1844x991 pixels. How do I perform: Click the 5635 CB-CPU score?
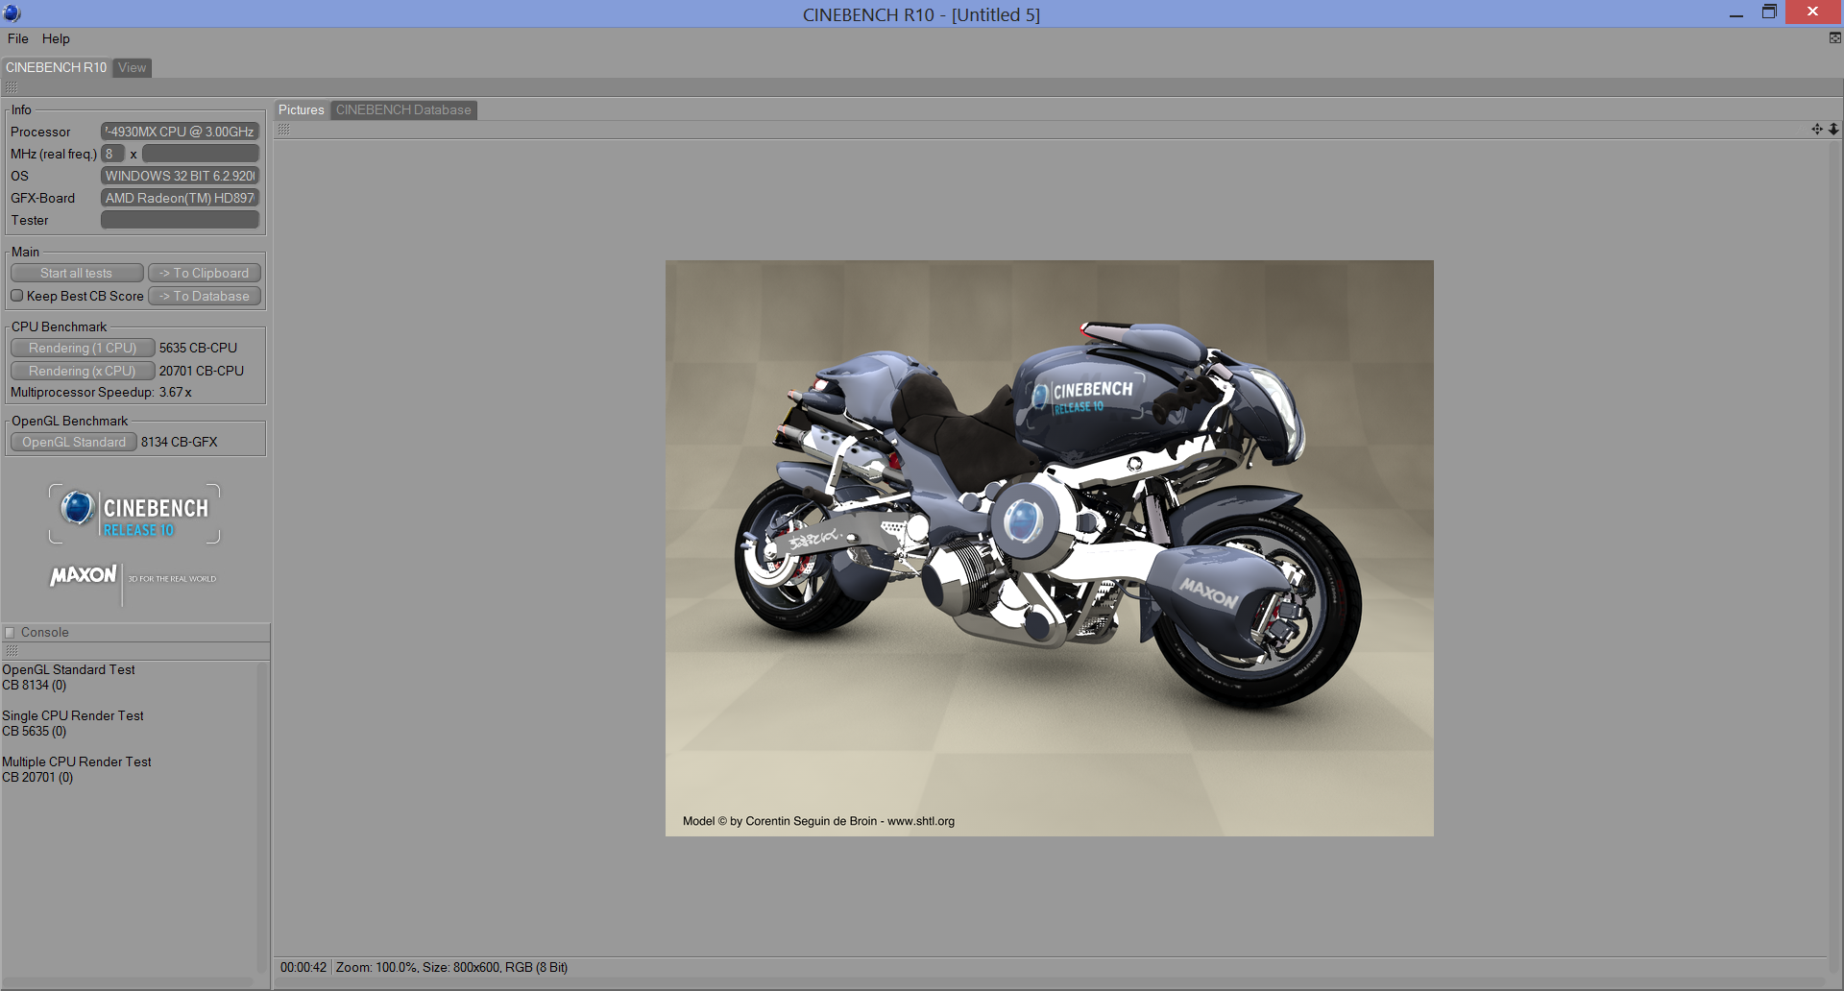click(198, 348)
